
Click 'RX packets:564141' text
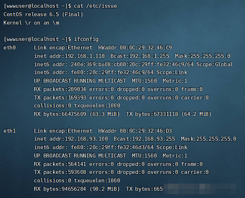click(x=60, y=164)
